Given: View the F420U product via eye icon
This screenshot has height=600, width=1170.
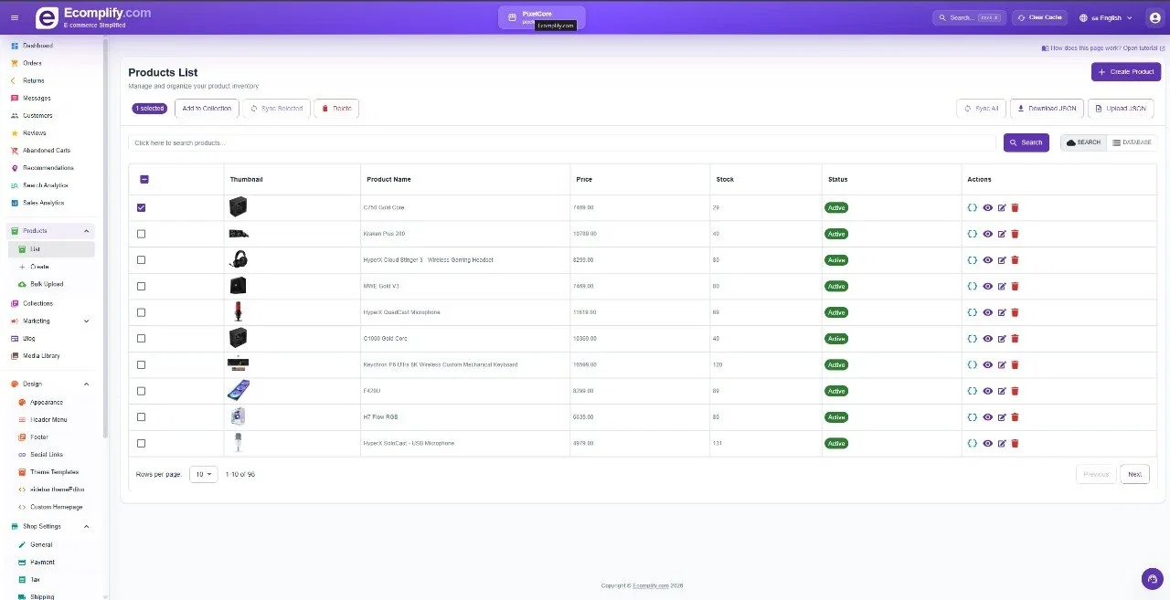Looking at the screenshot, I should (987, 391).
